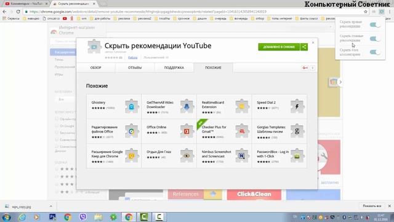Go back to the previous page

tap(4, 12)
